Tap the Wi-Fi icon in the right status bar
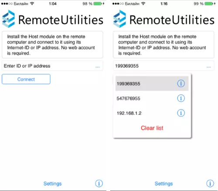Image resolution: width=218 pixels, height=191 pixels. click(x=143, y=3)
